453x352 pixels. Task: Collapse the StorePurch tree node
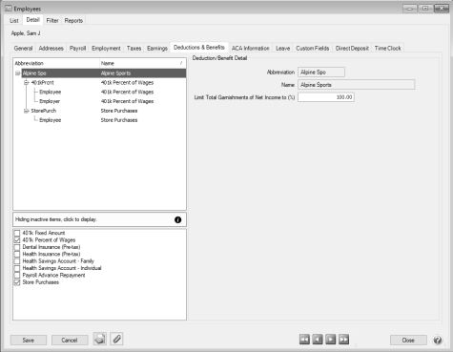(x=27, y=111)
